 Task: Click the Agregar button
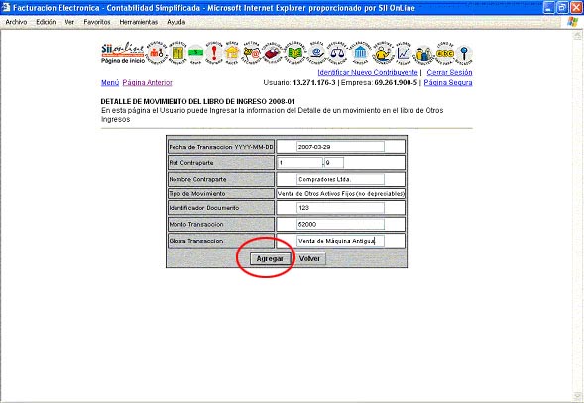(x=270, y=259)
